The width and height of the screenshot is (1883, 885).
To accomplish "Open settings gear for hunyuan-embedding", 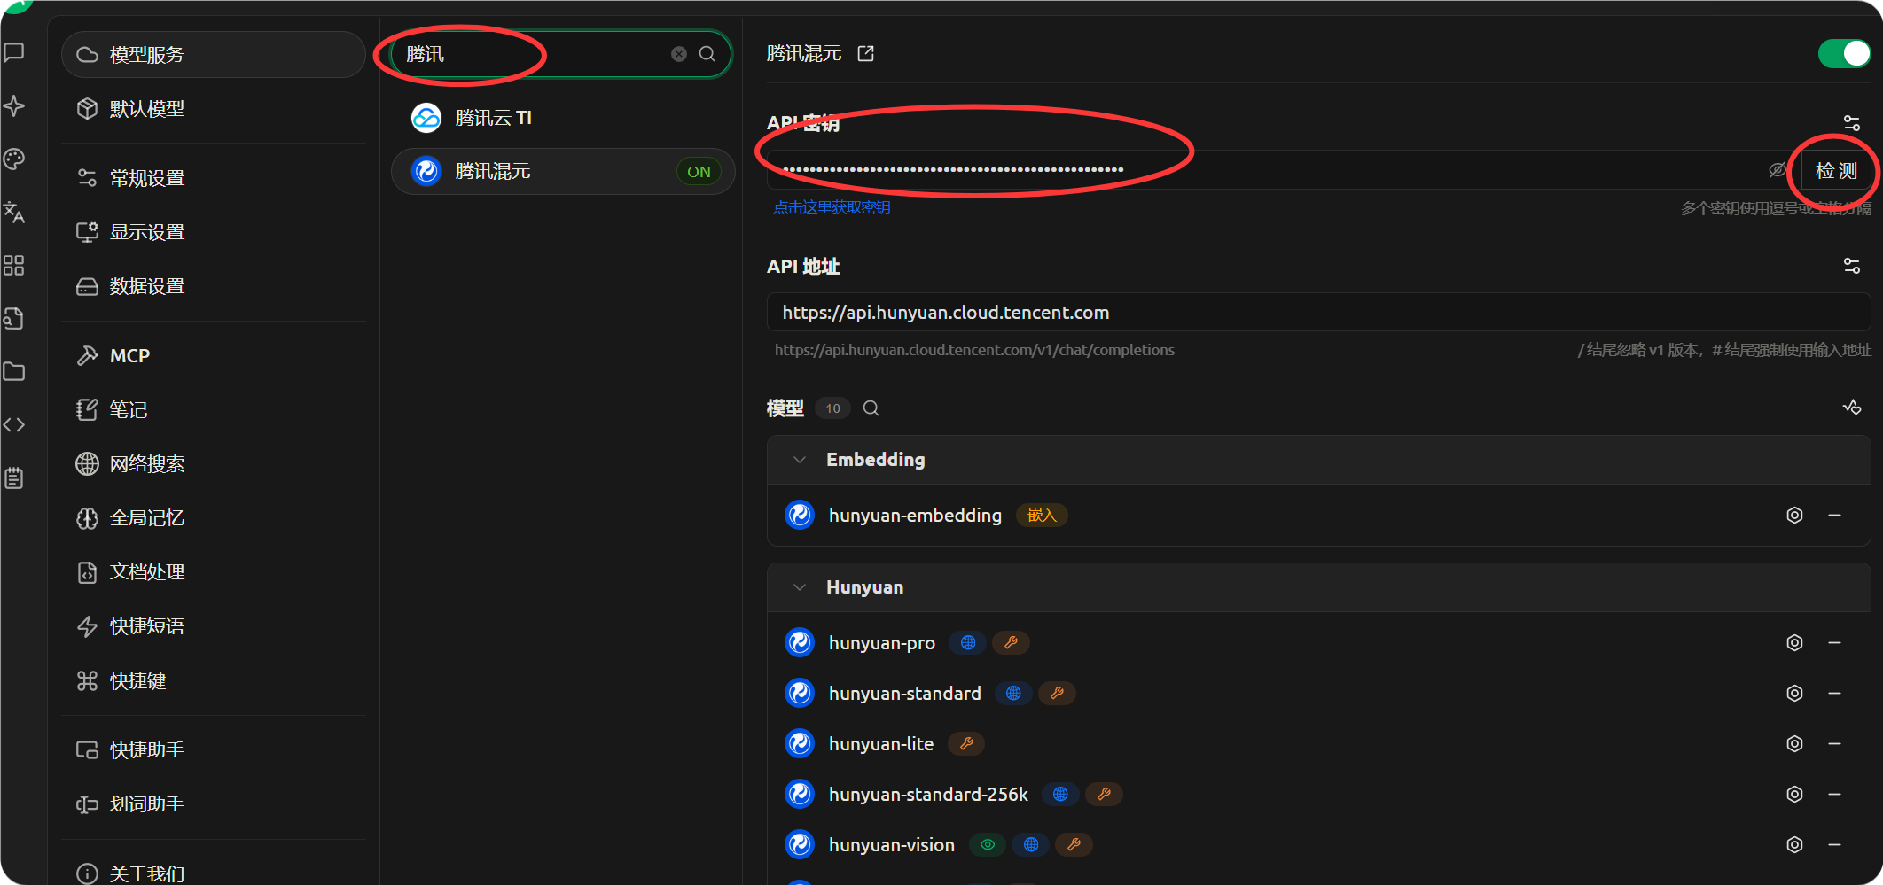I will (1794, 516).
